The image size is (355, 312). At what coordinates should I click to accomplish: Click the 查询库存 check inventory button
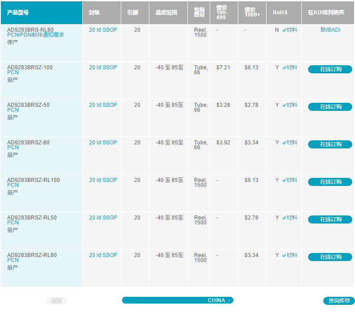[x=339, y=301]
